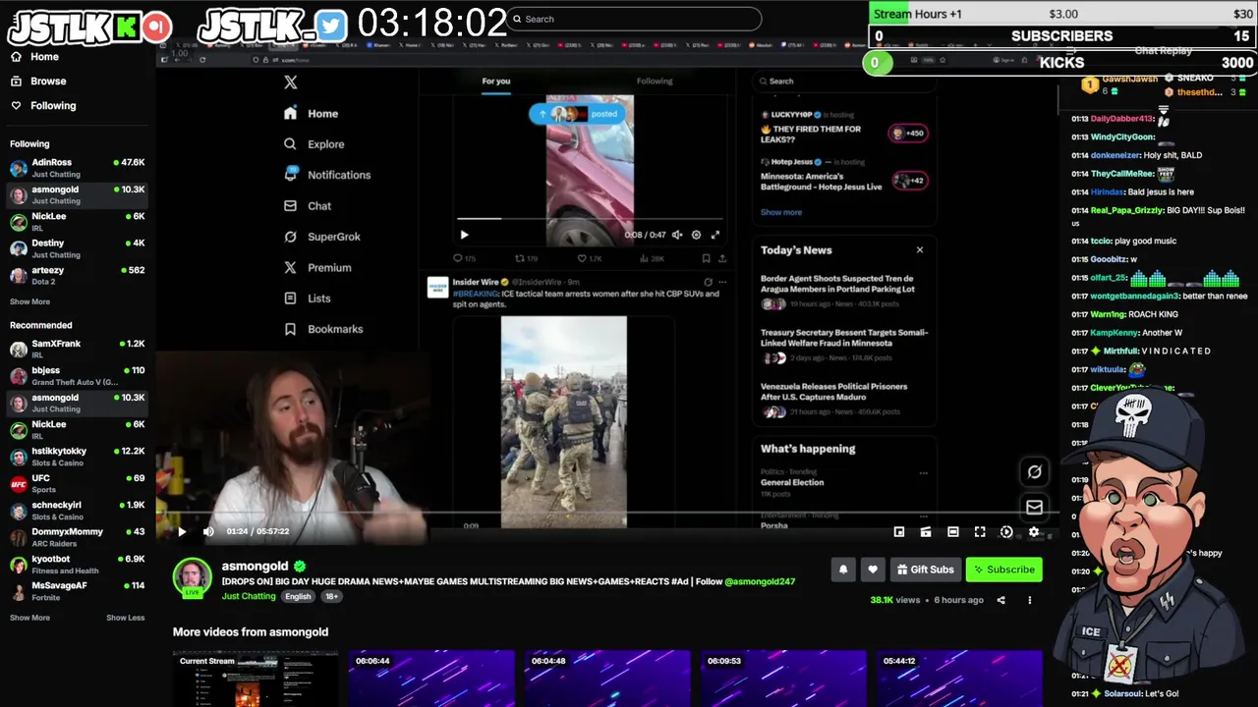Open SuperGrok in X sidebar

click(x=322, y=237)
